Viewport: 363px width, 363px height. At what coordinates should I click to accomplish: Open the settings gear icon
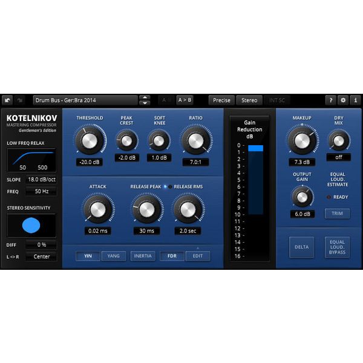coord(343,100)
